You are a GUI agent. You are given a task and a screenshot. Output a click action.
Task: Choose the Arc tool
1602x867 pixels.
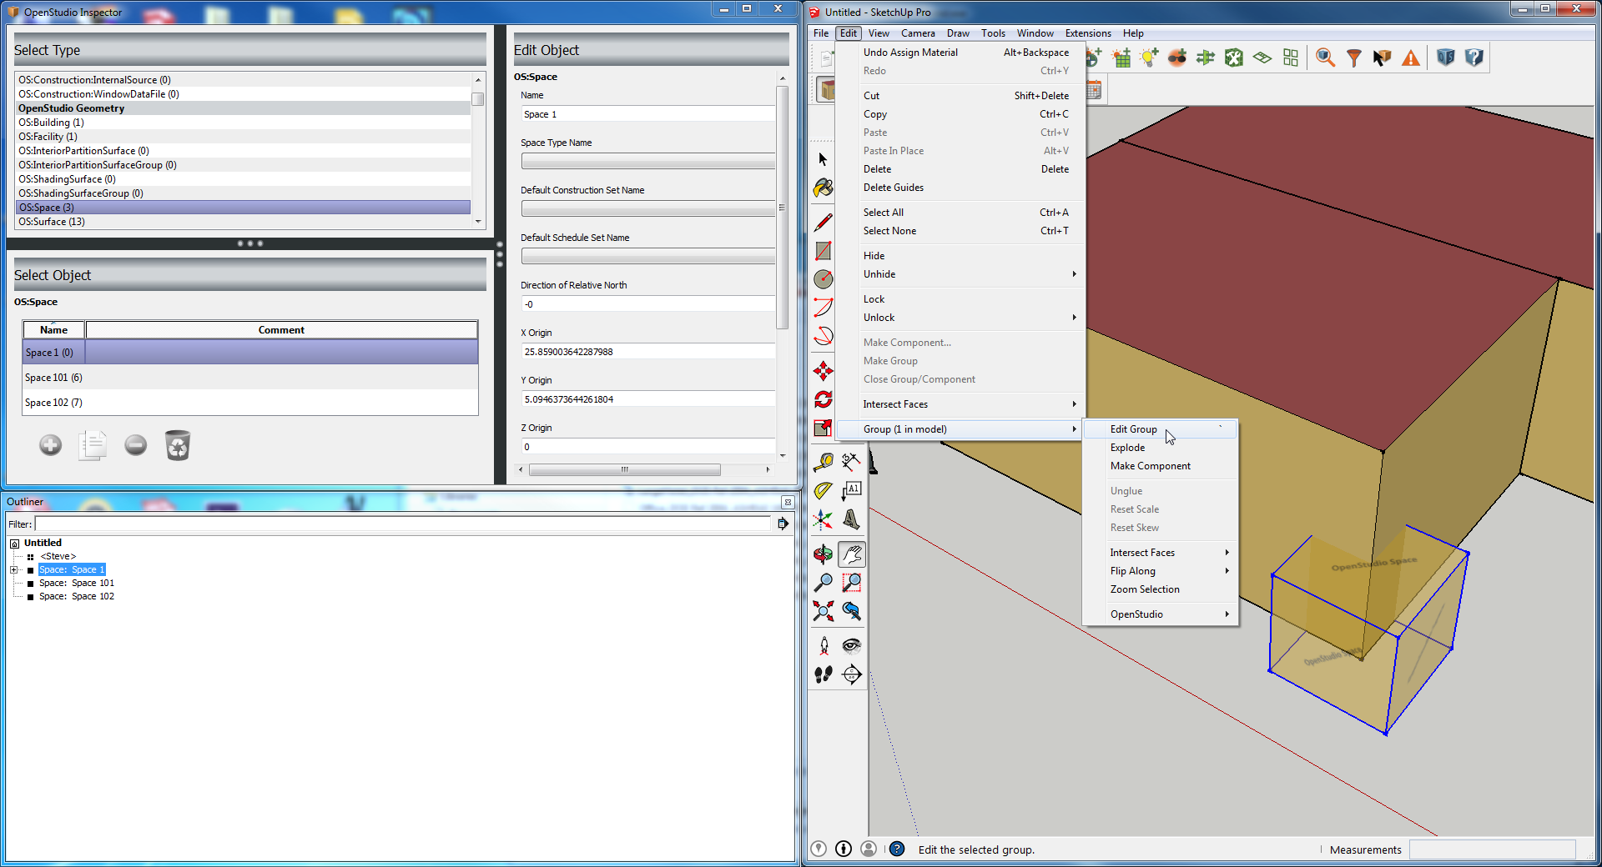pos(823,308)
